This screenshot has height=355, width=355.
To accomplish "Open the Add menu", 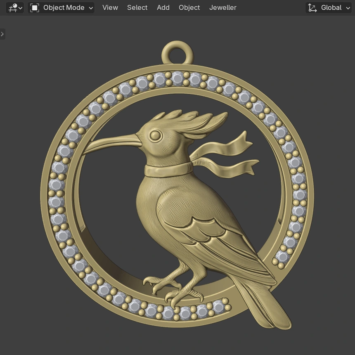I will [163, 8].
